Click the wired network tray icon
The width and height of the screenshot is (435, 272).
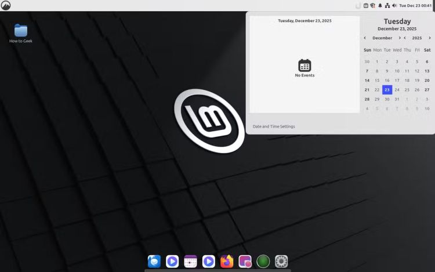coord(387,5)
